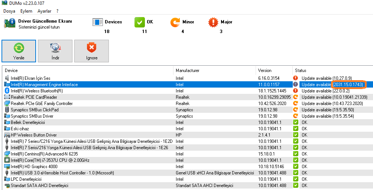
Task: Click the CPU icon of Intel Core i7-3537U
Action: click(7, 160)
